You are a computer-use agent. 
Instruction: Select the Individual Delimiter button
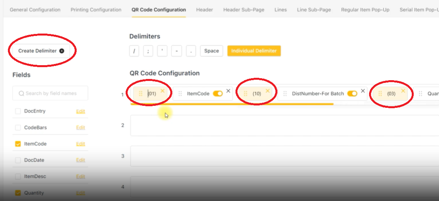tap(254, 51)
